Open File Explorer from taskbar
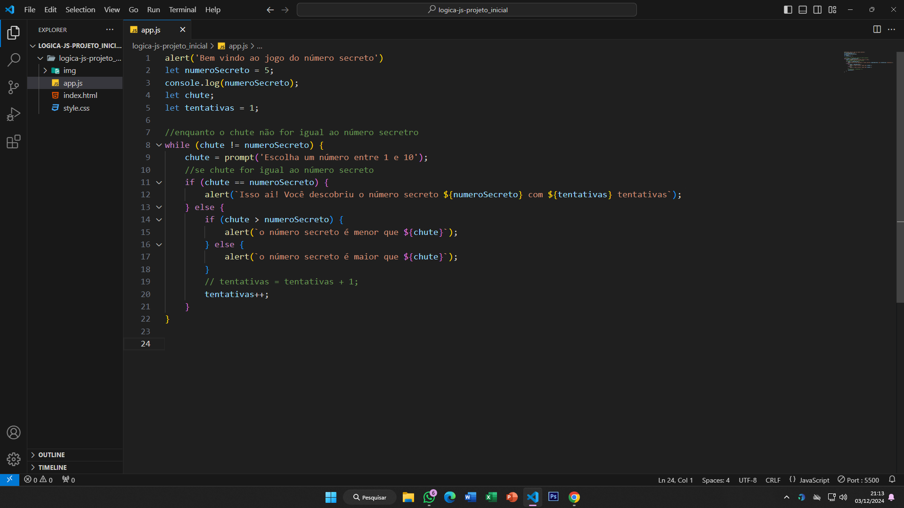 pos(408,497)
